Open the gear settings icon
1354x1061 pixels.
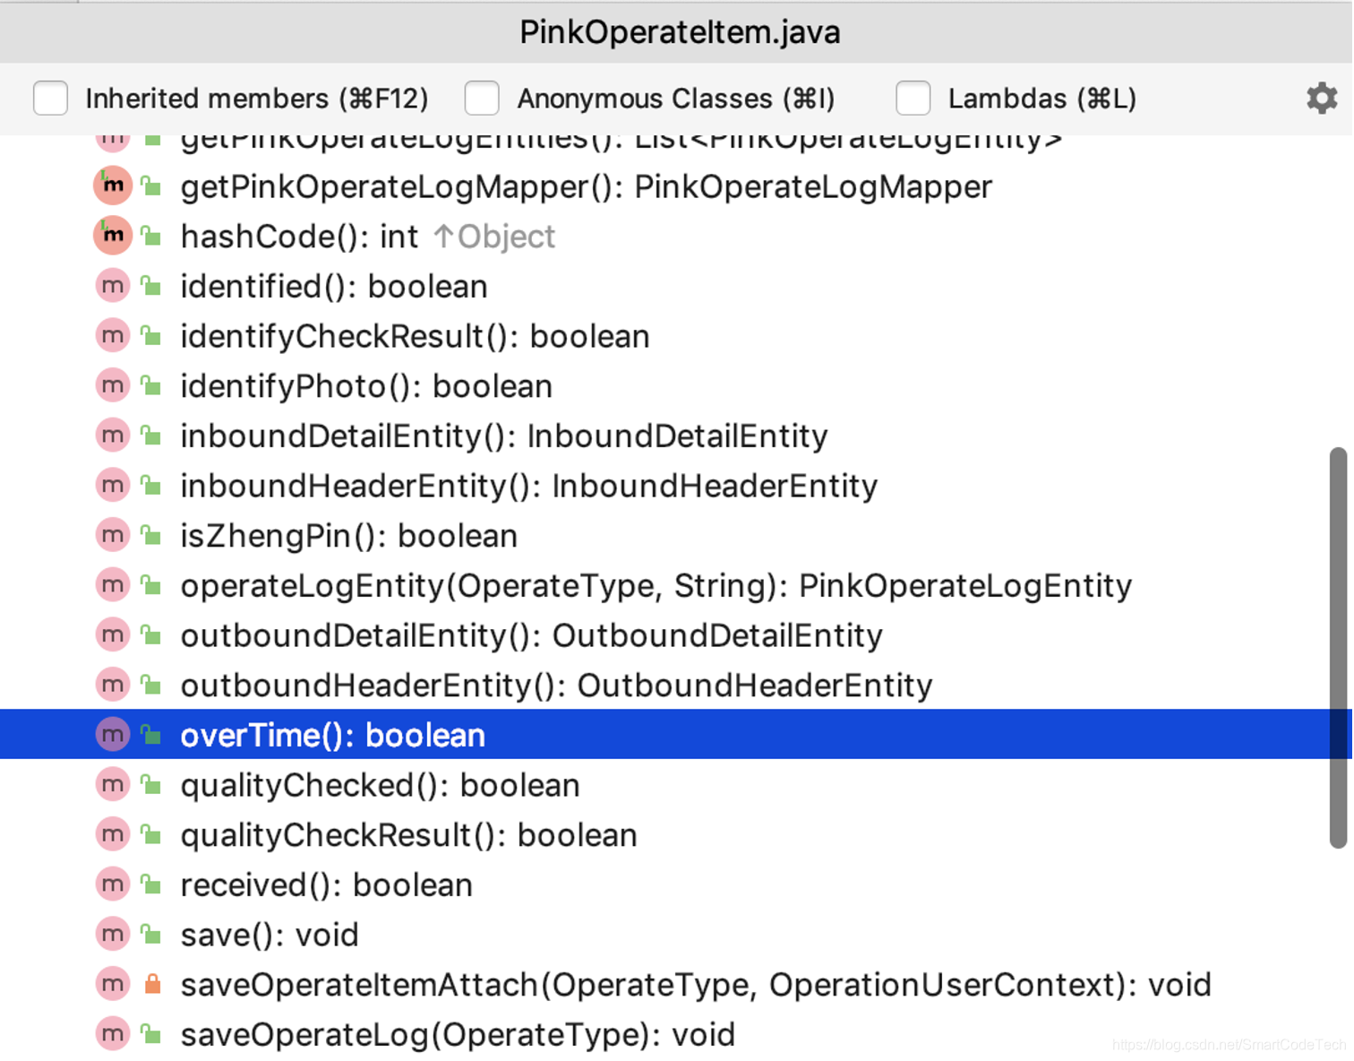(1322, 98)
